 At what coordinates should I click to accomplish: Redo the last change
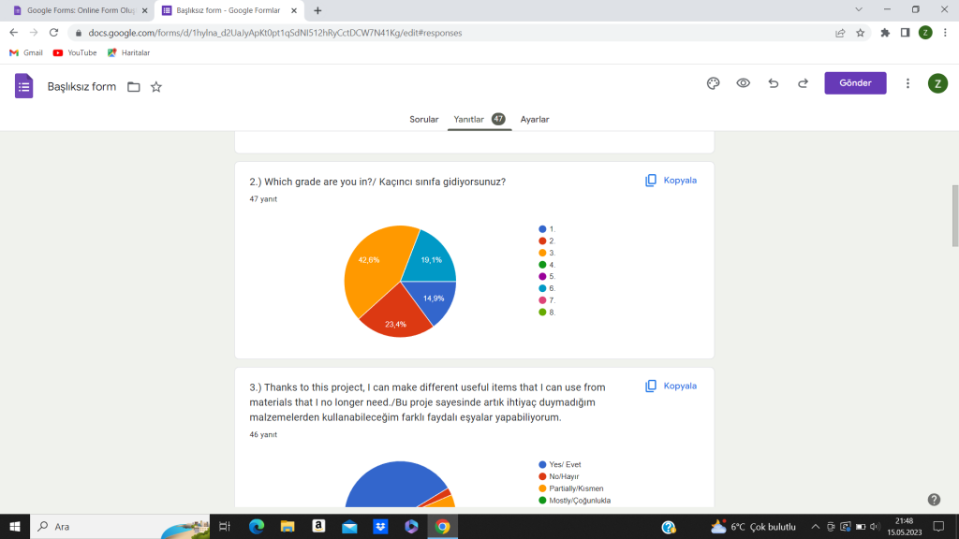803,83
